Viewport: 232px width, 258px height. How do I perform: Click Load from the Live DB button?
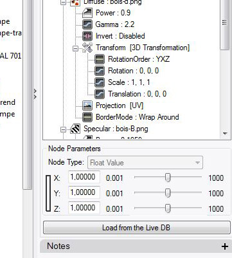point(137,228)
